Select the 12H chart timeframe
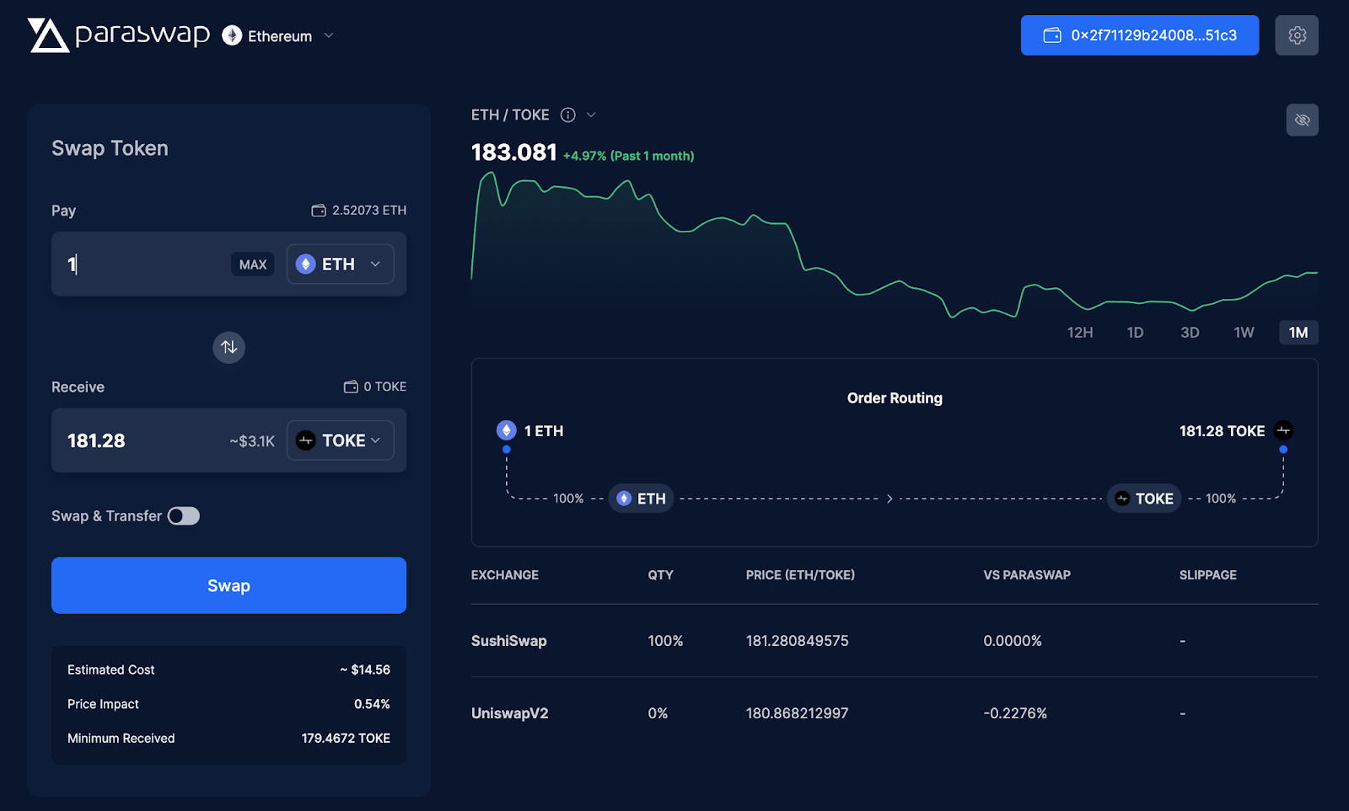The image size is (1349, 811). tap(1080, 333)
